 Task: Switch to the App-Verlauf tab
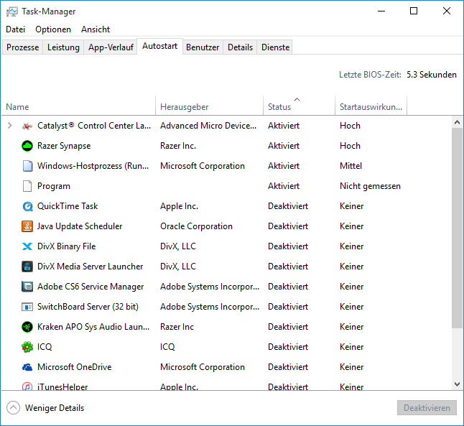pos(111,47)
